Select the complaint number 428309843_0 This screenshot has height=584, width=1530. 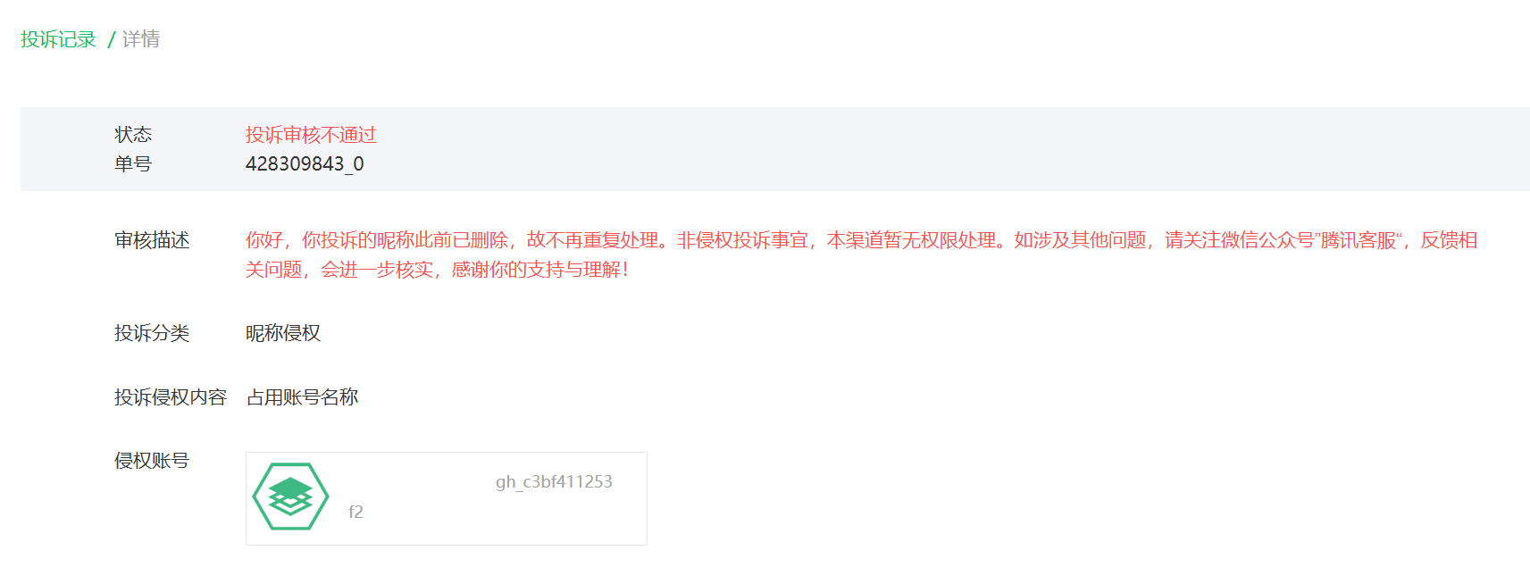pos(305,164)
